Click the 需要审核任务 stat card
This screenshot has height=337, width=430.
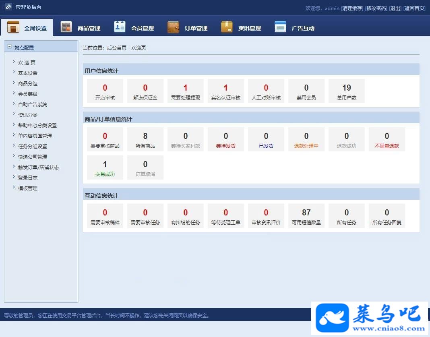(145, 216)
